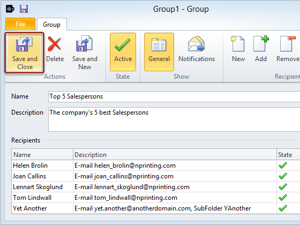Sort by the Description column header
Viewport: 300px width, 225px height.
point(175,155)
